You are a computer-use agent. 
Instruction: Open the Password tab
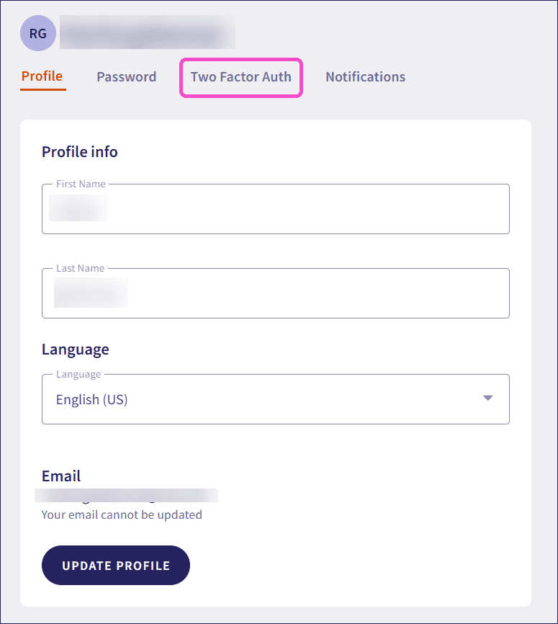point(126,76)
